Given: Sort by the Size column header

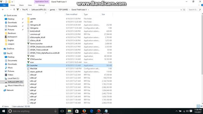Looking at the screenshot, I should click(x=103, y=14).
